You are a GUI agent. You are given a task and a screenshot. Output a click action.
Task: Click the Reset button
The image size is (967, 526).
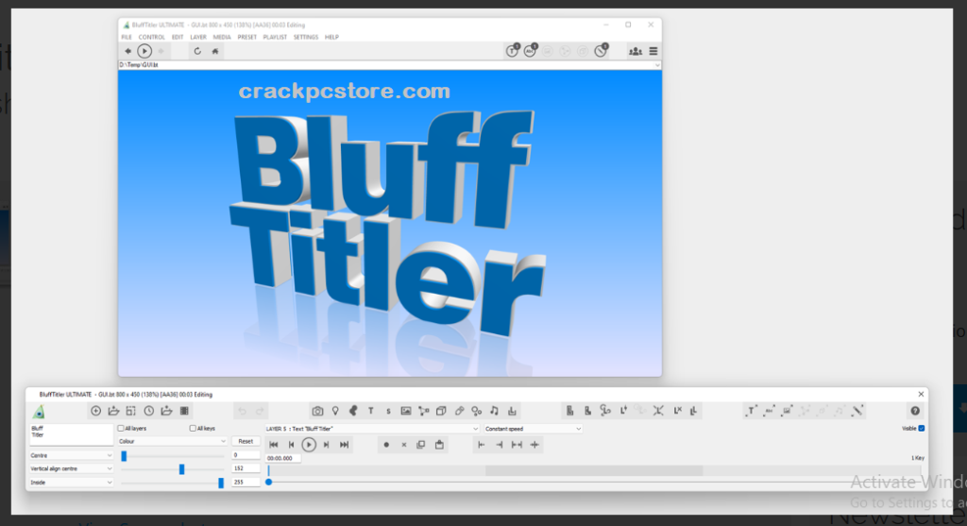pos(246,442)
